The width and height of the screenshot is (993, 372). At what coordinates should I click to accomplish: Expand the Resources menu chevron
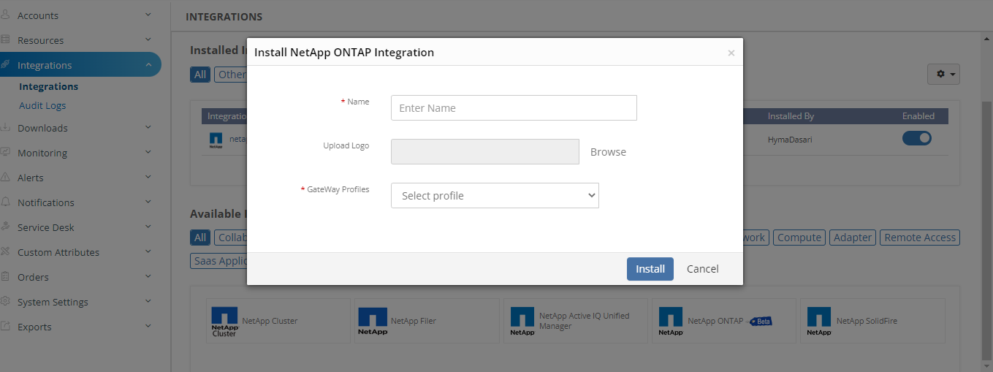pyautogui.click(x=148, y=39)
